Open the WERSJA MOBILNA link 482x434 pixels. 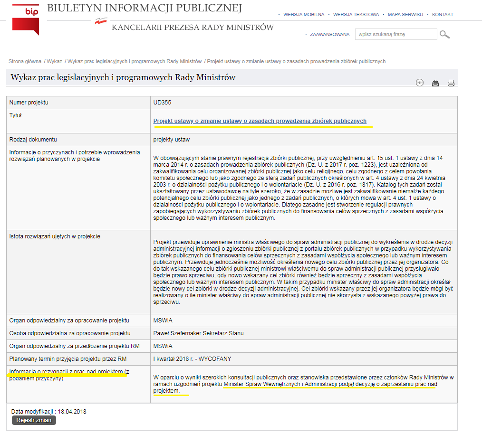point(304,14)
